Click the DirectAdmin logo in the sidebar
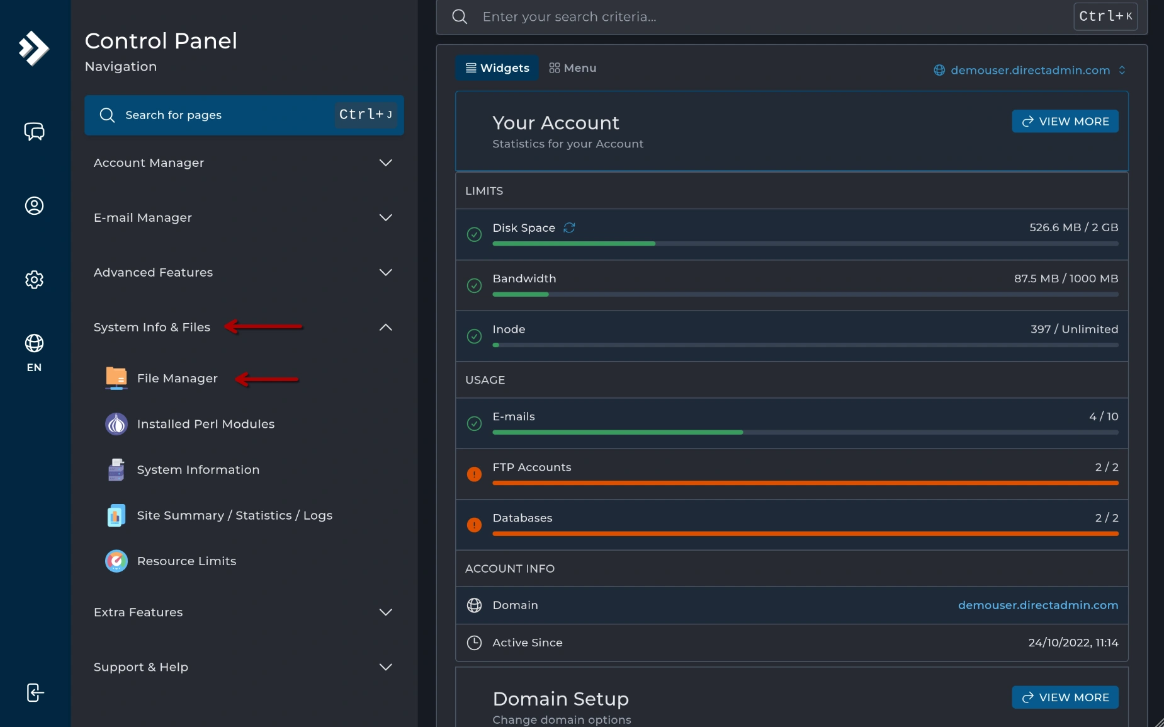The width and height of the screenshot is (1164, 727). 34,49
